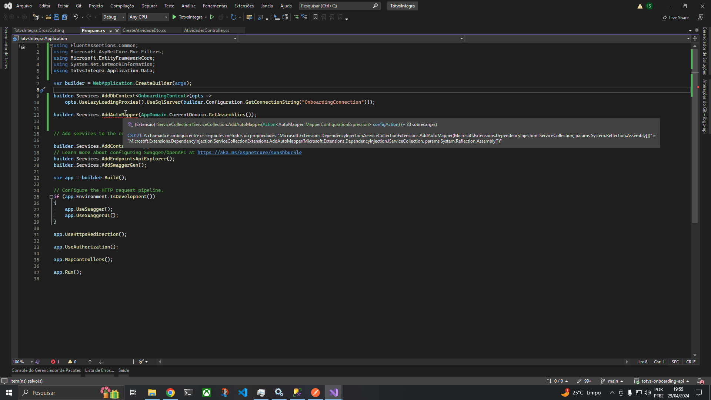Open the Any CPU platform dropdown
711x400 pixels.
(148, 17)
